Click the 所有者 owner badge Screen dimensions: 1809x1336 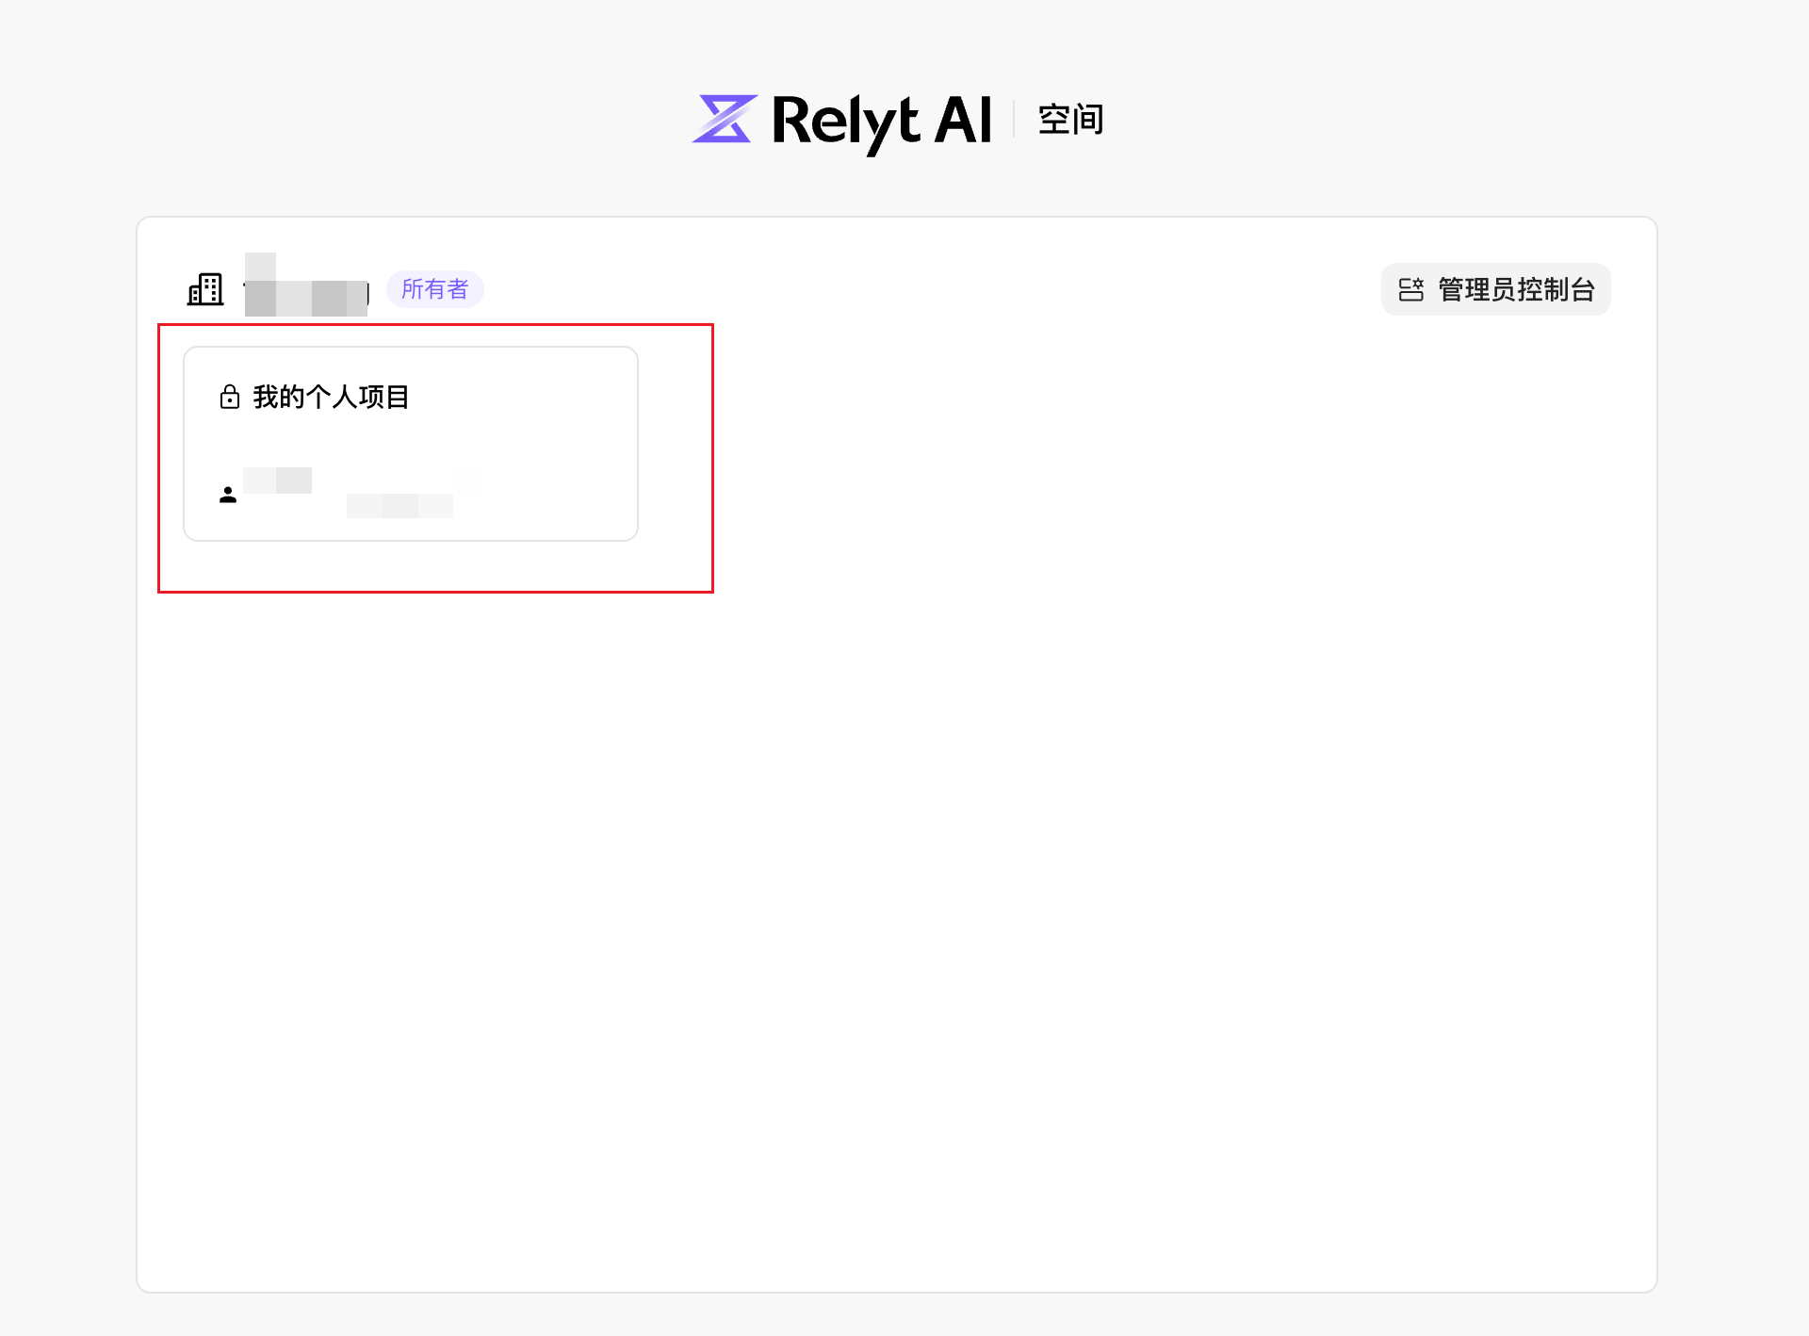[x=434, y=289]
